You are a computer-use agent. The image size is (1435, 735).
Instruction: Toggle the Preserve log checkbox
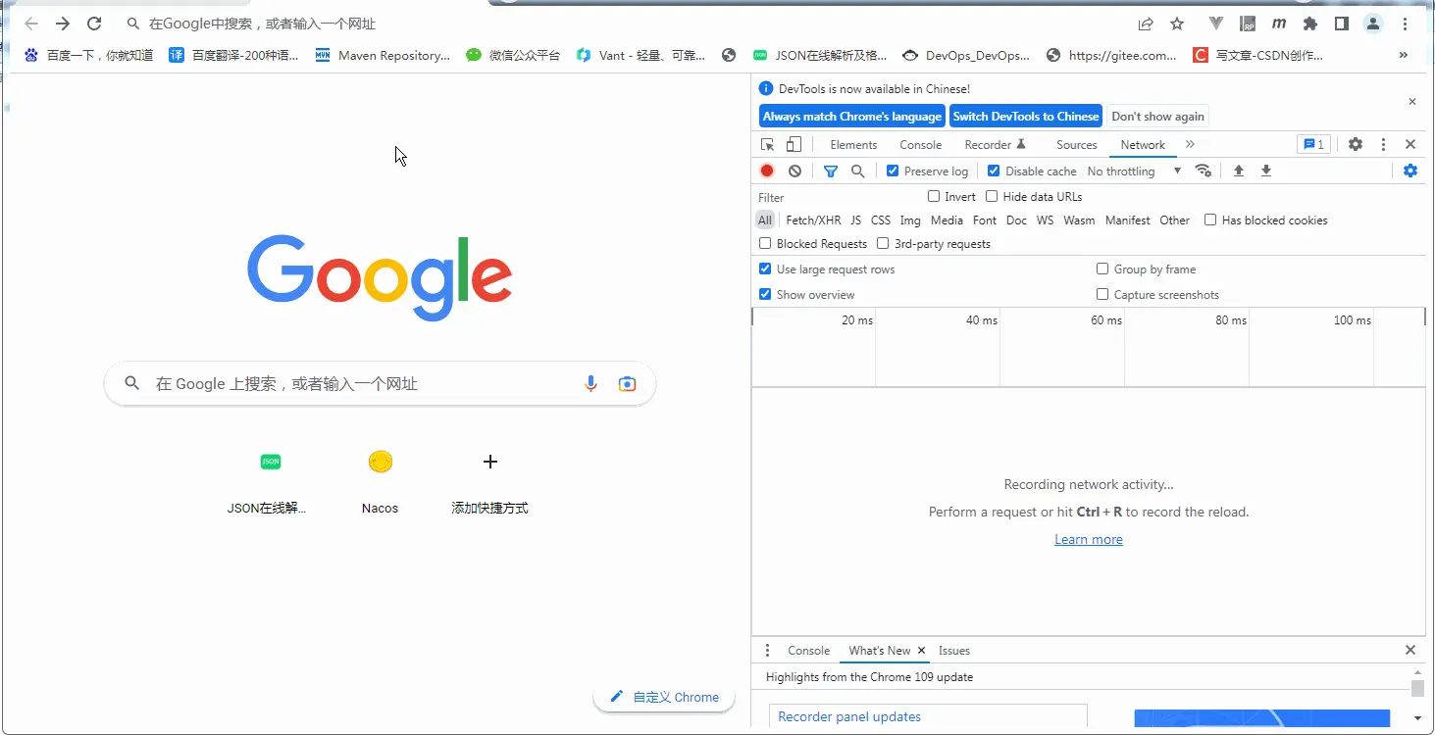892,171
